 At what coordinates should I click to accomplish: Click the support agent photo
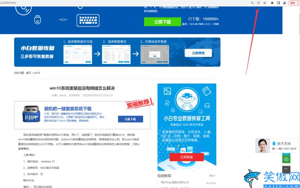262,146
